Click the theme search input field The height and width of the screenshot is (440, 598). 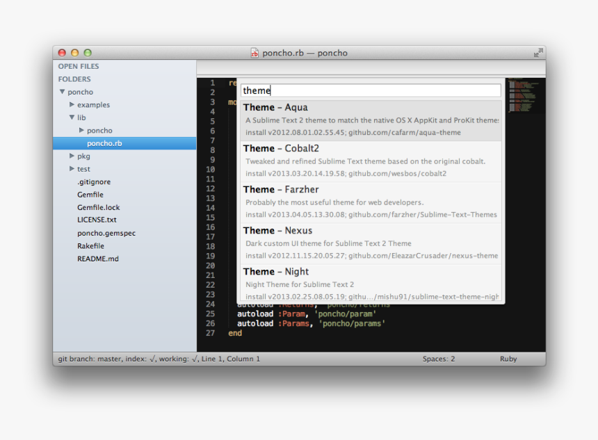371,90
